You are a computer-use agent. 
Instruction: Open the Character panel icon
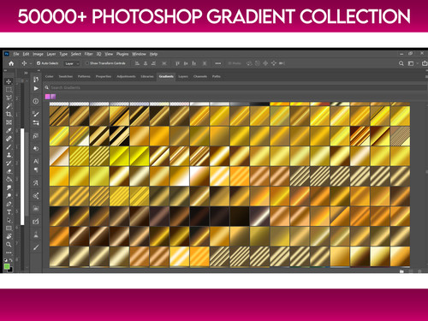pyautogui.click(x=36, y=161)
